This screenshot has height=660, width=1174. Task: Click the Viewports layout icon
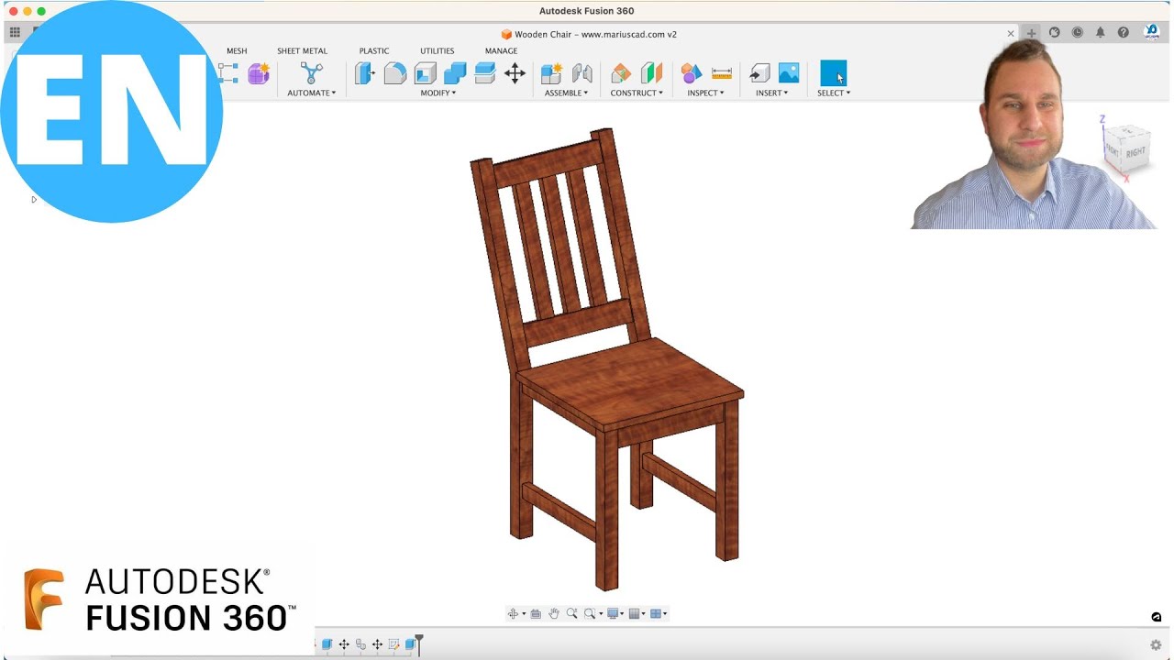656,614
